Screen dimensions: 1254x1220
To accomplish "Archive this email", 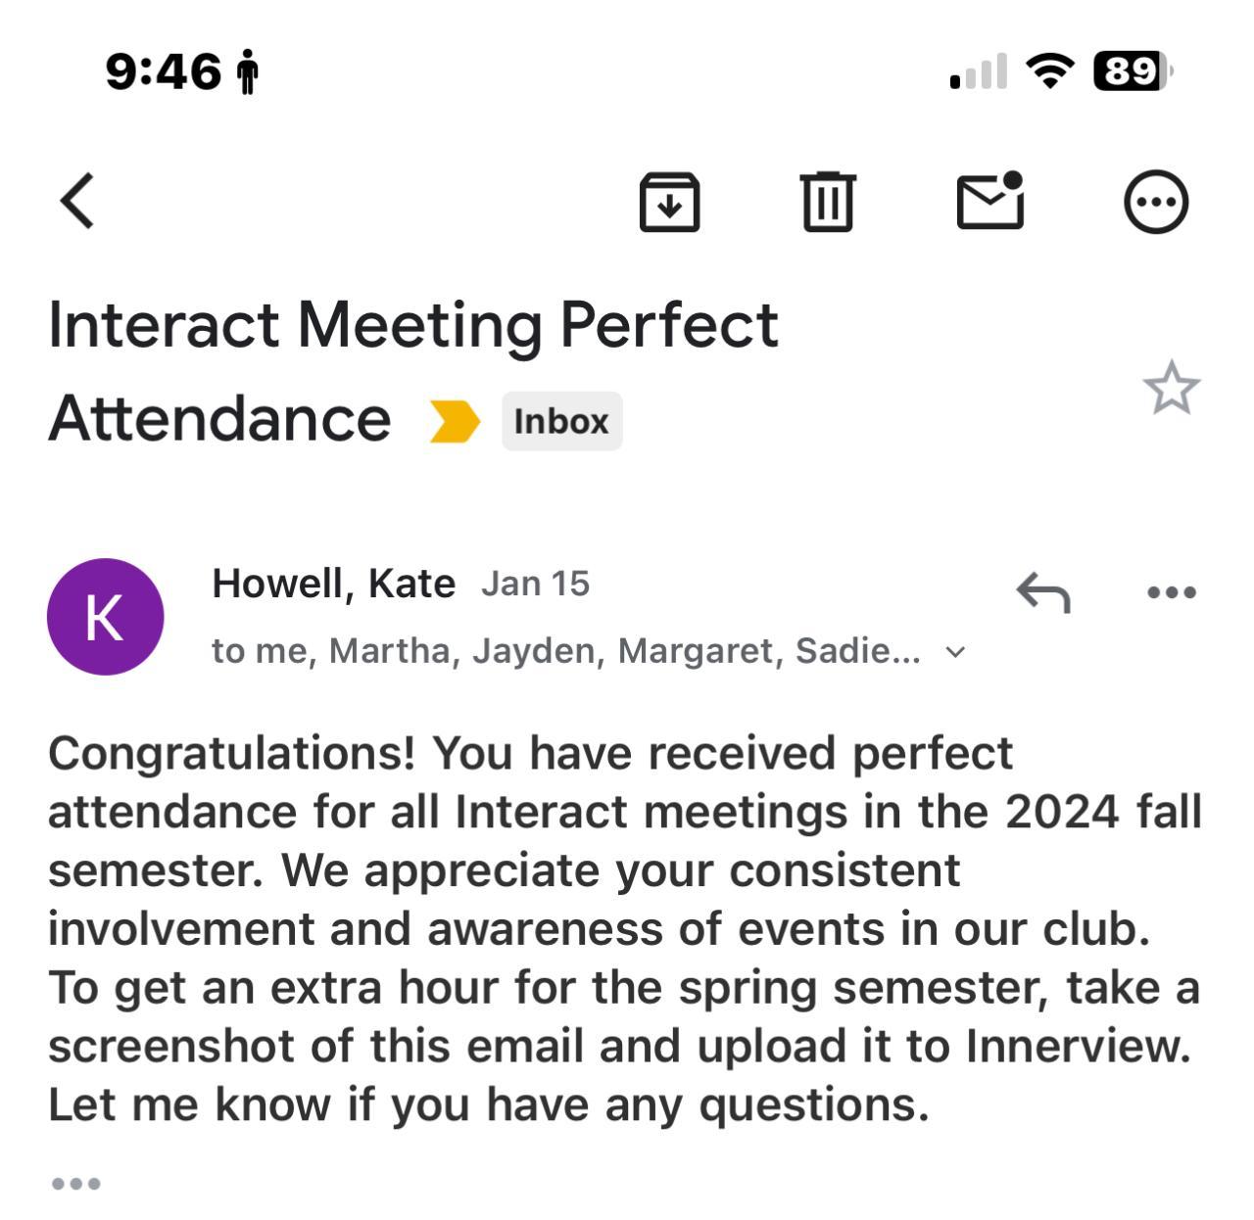I will pos(669,202).
